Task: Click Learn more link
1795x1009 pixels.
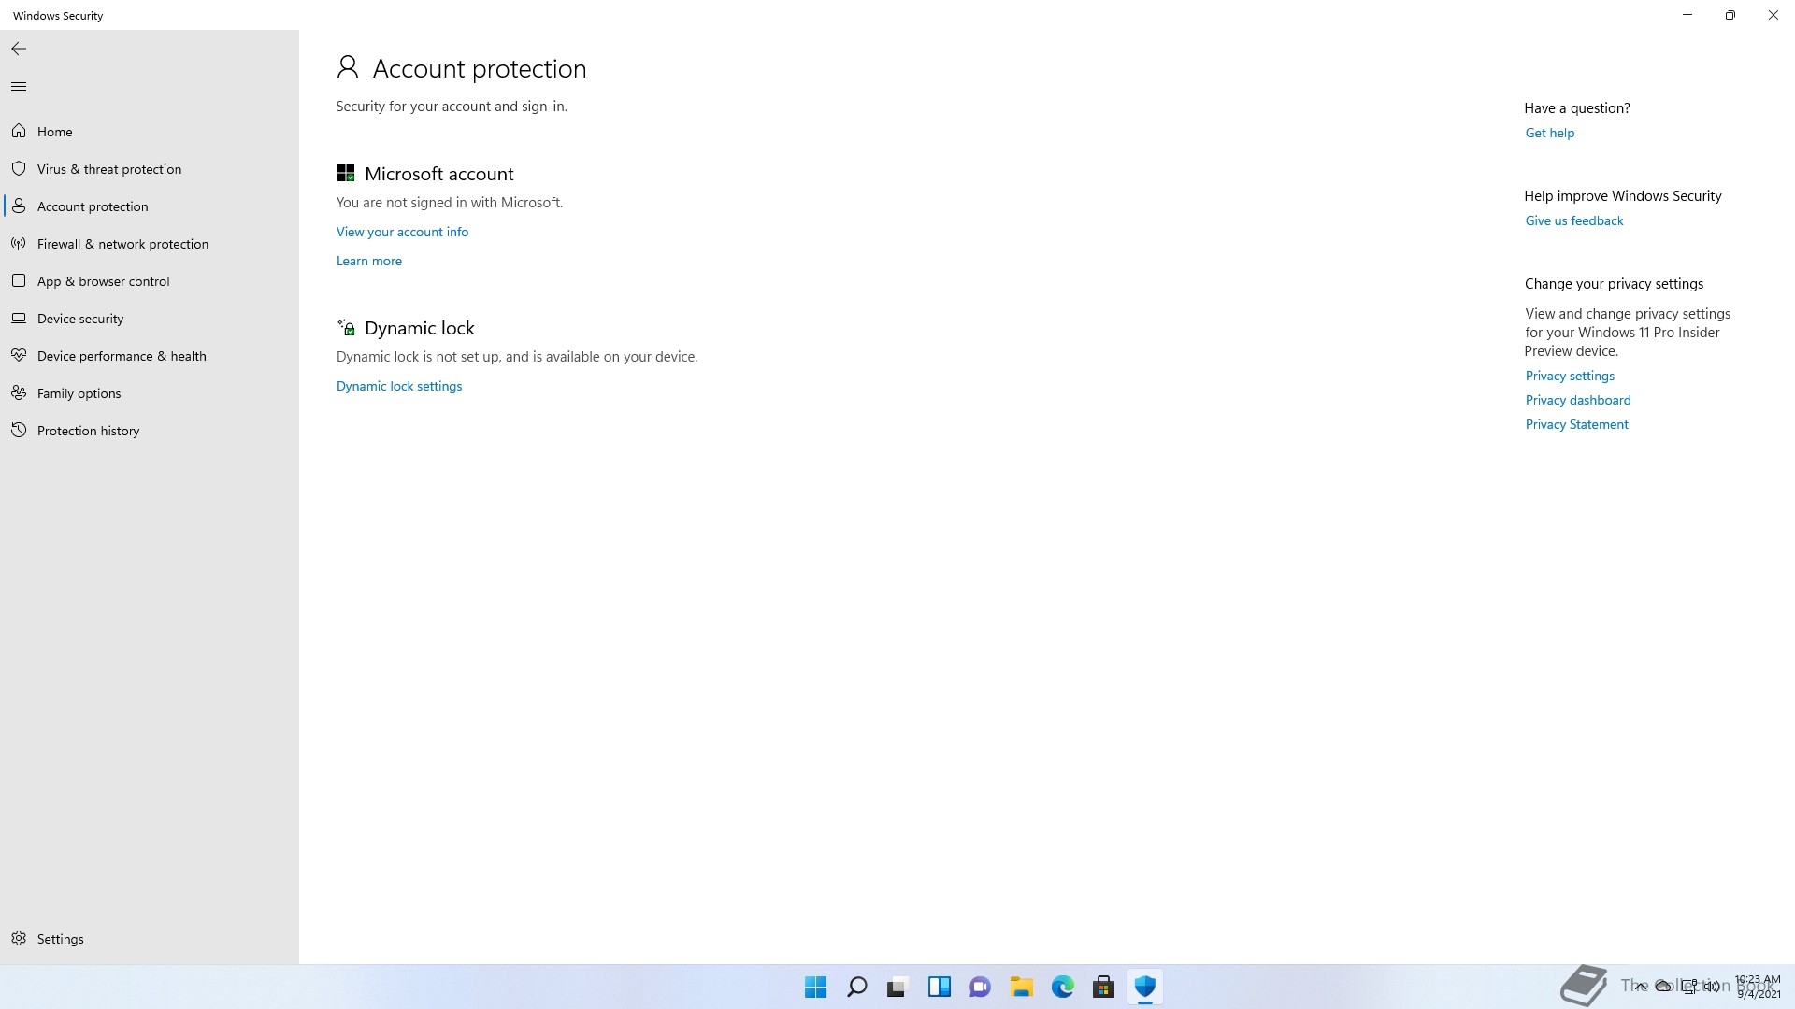Action: 368,261
